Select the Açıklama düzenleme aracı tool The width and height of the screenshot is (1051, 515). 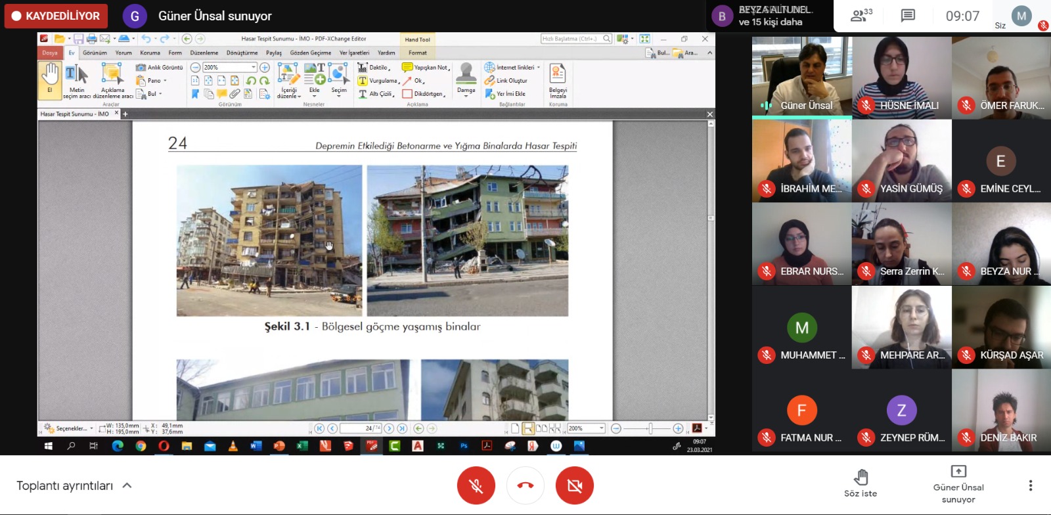click(x=112, y=80)
